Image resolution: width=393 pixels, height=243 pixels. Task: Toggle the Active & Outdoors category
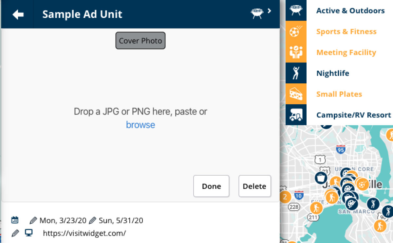350,10
